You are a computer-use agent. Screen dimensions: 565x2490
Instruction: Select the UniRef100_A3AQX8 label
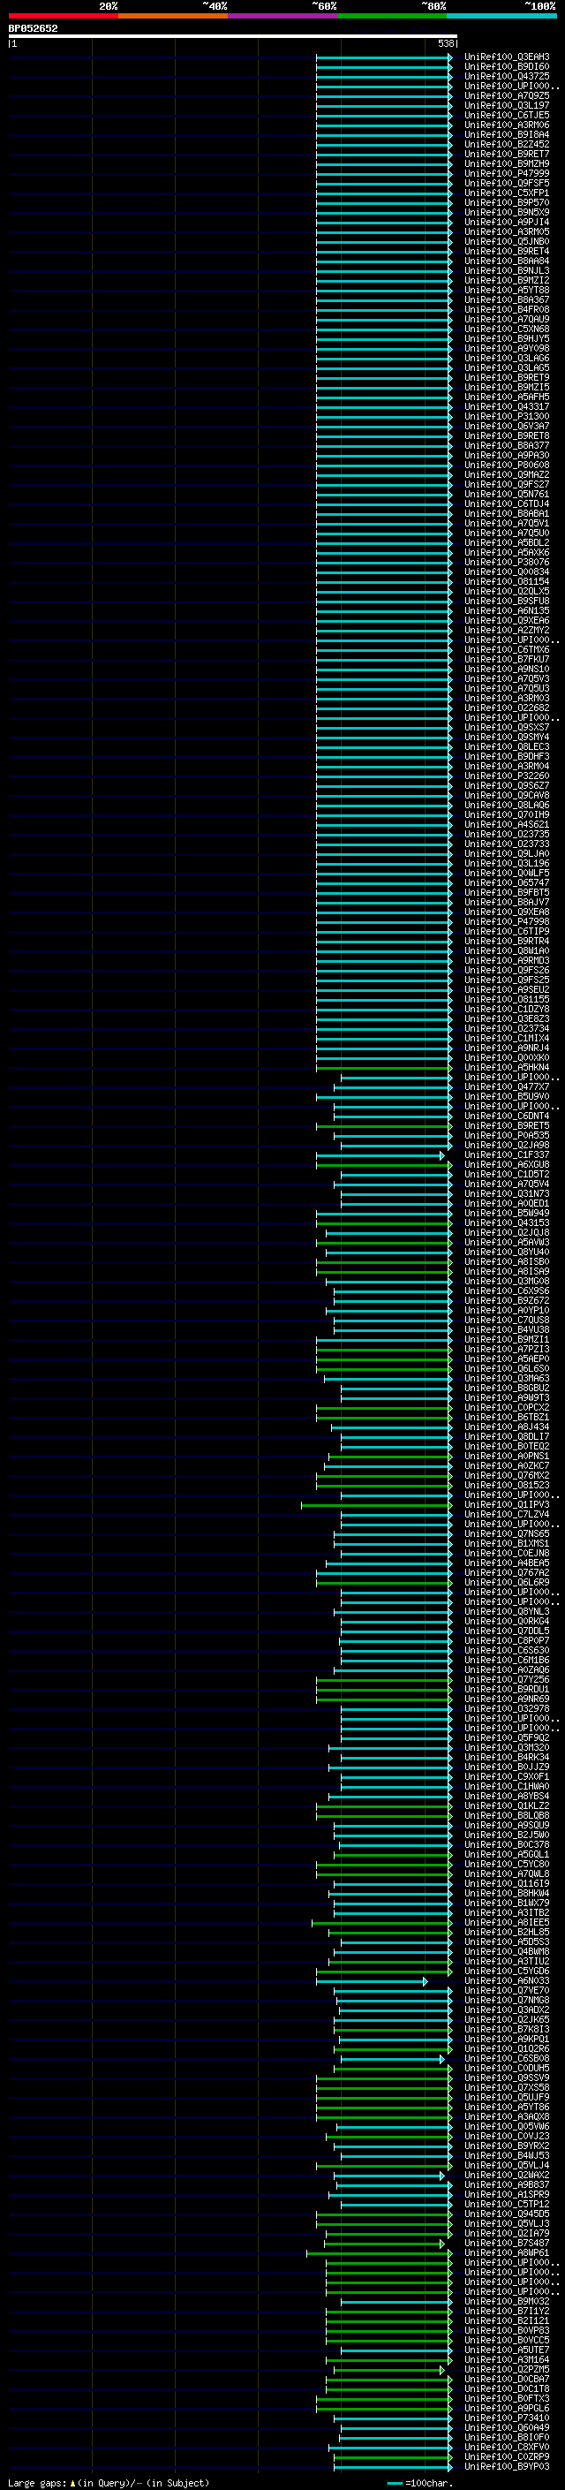pyautogui.click(x=507, y=2115)
